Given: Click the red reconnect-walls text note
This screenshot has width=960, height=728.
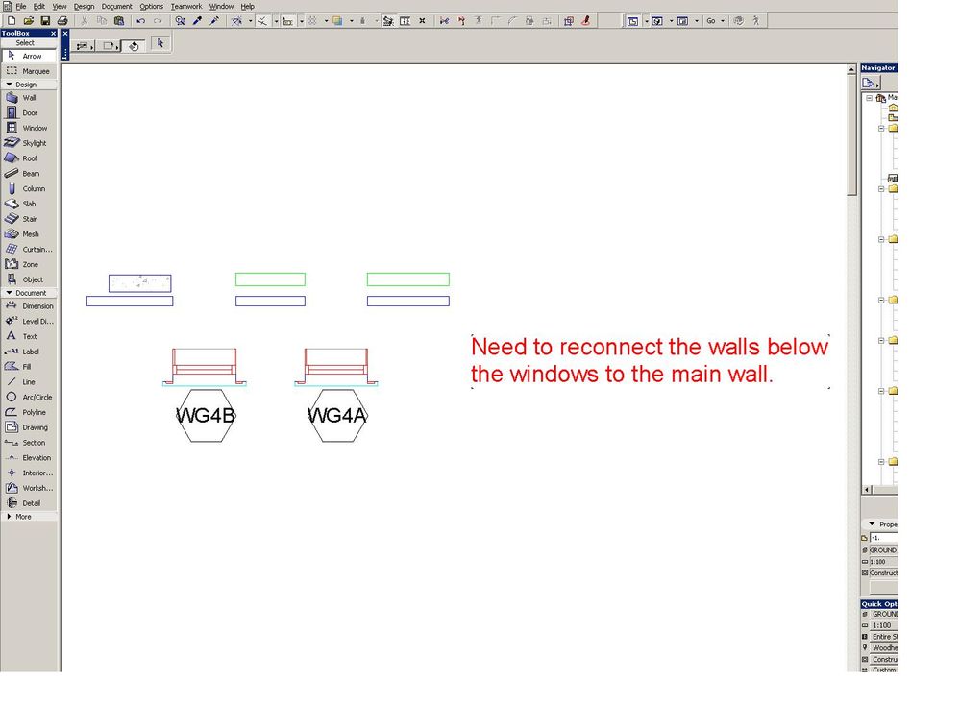Looking at the screenshot, I should coord(650,360).
